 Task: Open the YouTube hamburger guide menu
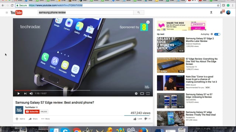tap(7, 12)
